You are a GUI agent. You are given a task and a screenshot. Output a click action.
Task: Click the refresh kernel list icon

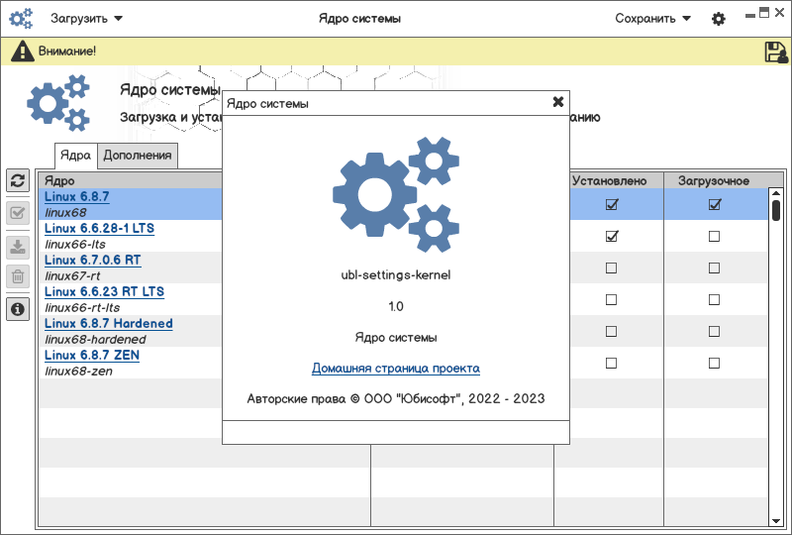click(18, 180)
